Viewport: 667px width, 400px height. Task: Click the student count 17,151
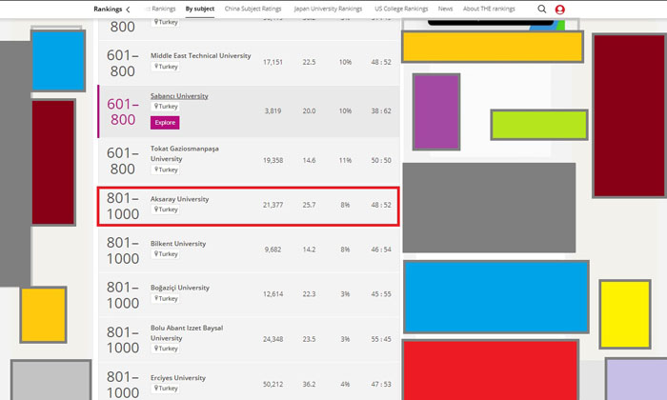point(273,62)
